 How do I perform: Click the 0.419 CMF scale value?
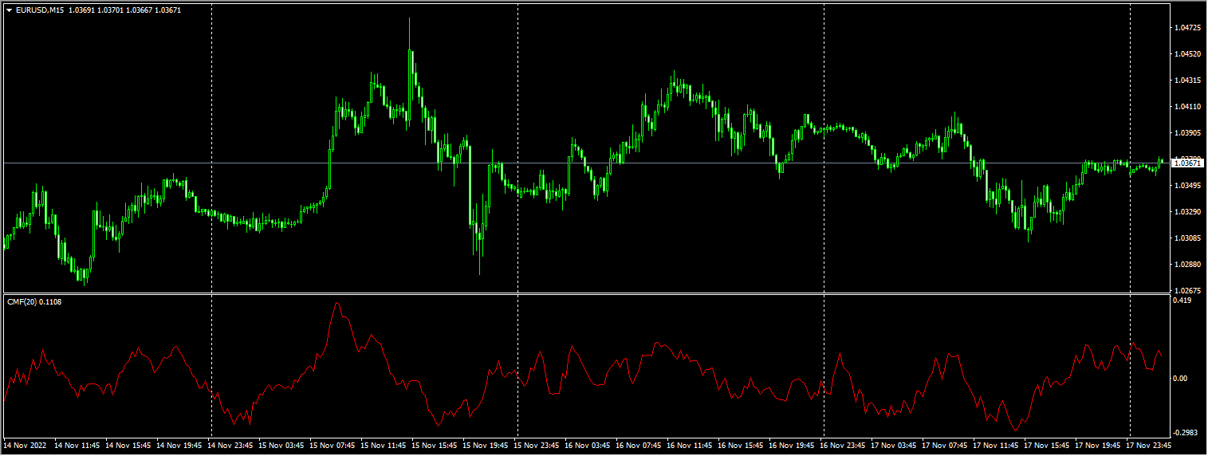point(1182,301)
